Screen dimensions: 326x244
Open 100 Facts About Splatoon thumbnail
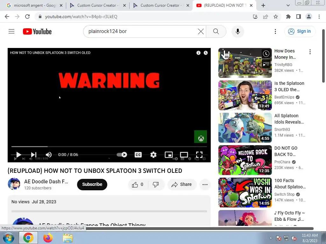(245, 192)
